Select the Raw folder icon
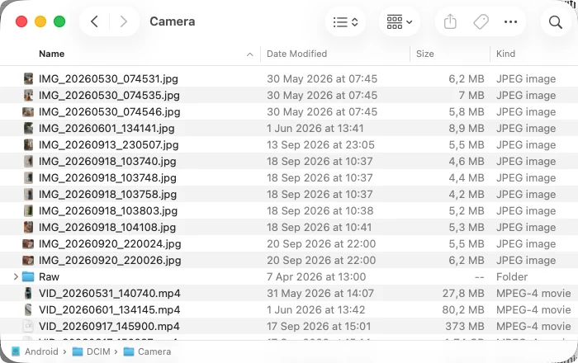This screenshot has height=363, width=578. coord(28,276)
